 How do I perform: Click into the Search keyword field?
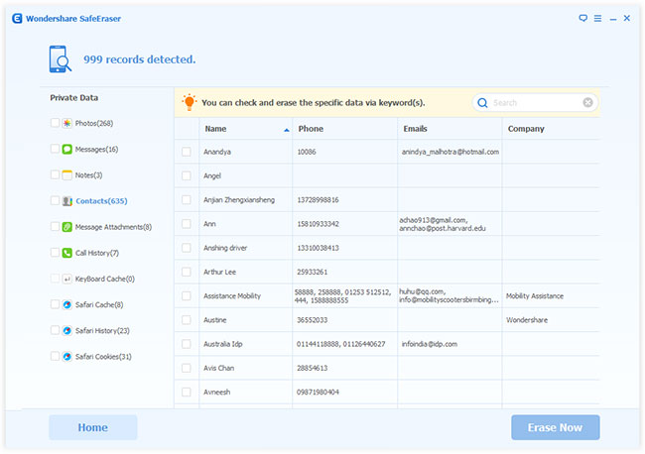534,103
